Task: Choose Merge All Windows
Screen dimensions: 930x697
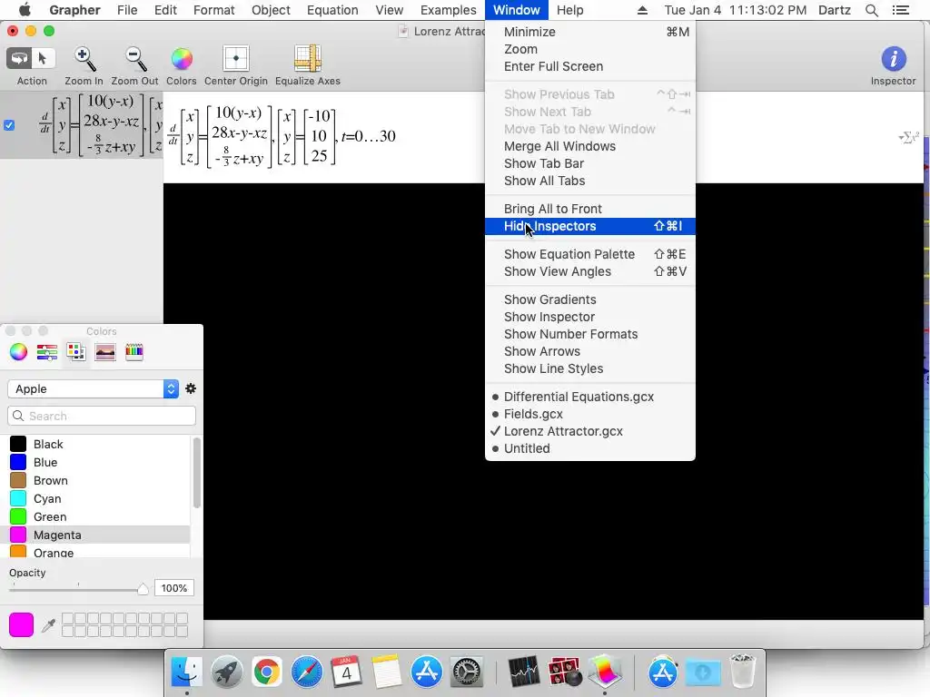Action: click(590, 146)
